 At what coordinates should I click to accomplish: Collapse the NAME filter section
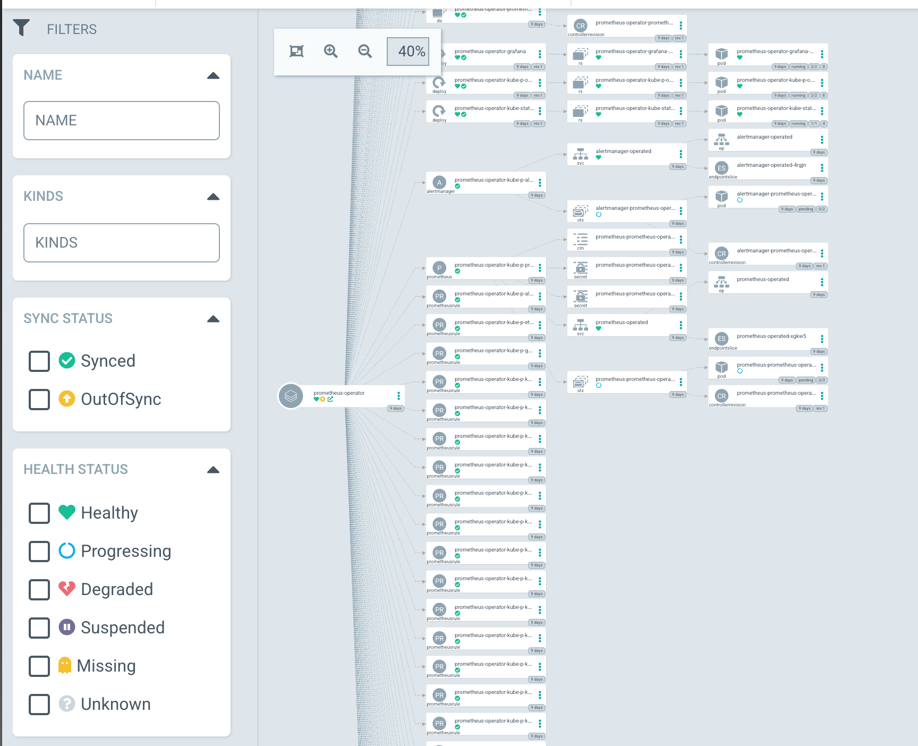coord(213,75)
